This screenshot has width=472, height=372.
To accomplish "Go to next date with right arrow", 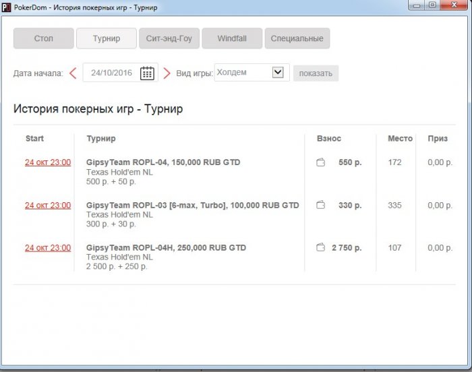I will [167, 73].
